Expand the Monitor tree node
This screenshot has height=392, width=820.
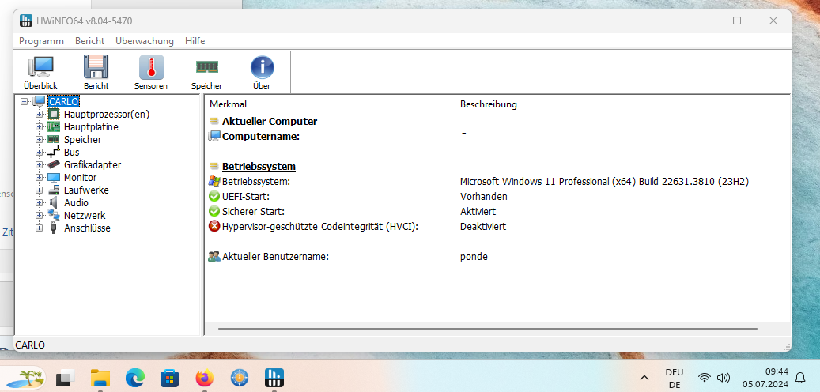tap(39, 178)
